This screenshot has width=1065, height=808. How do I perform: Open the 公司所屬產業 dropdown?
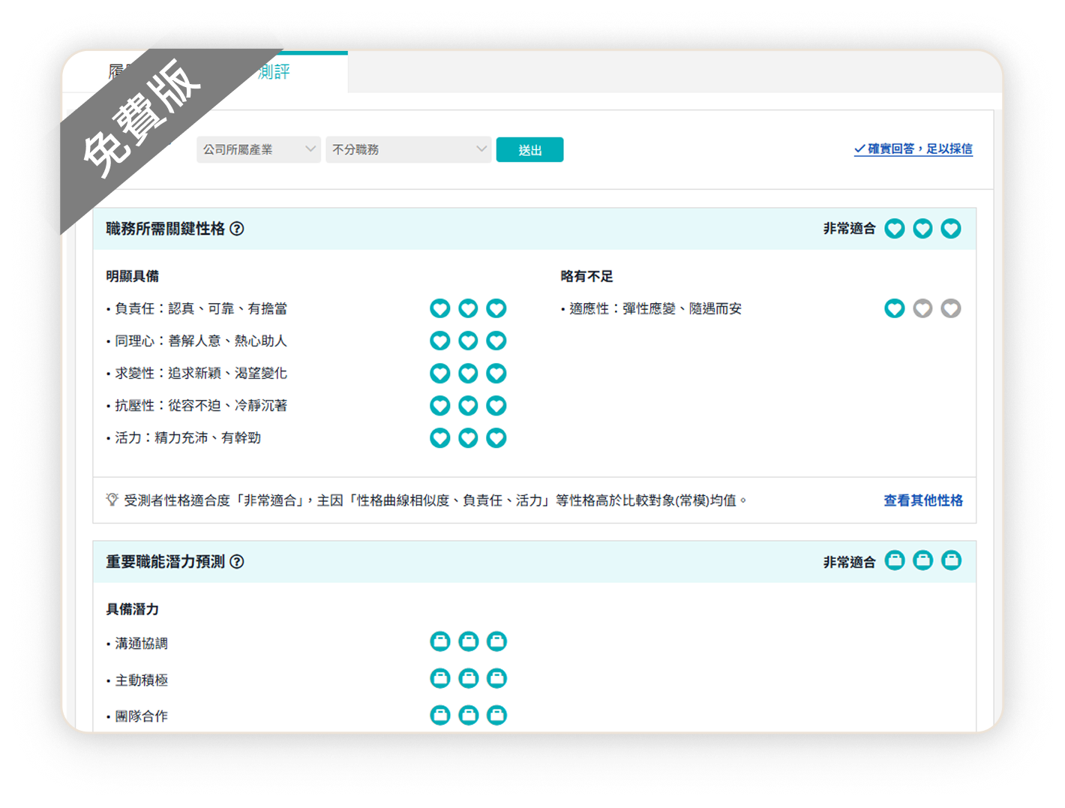click(259, 149)
